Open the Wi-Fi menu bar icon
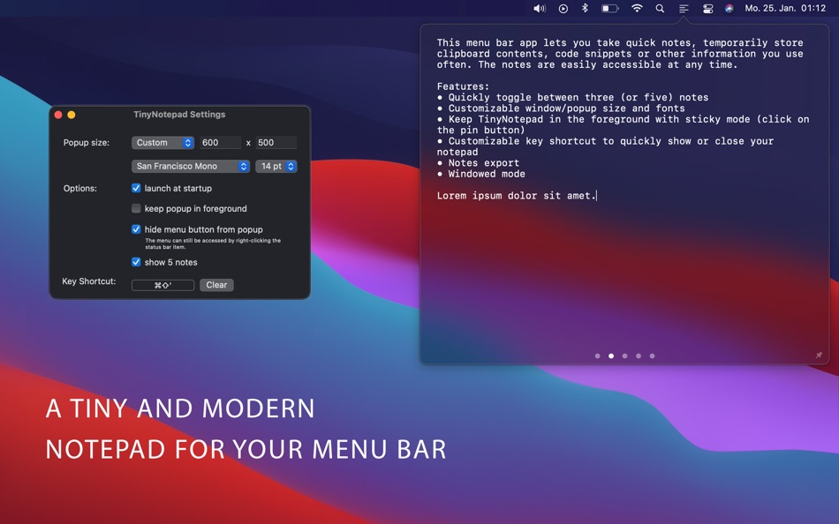 click(637, 9)
